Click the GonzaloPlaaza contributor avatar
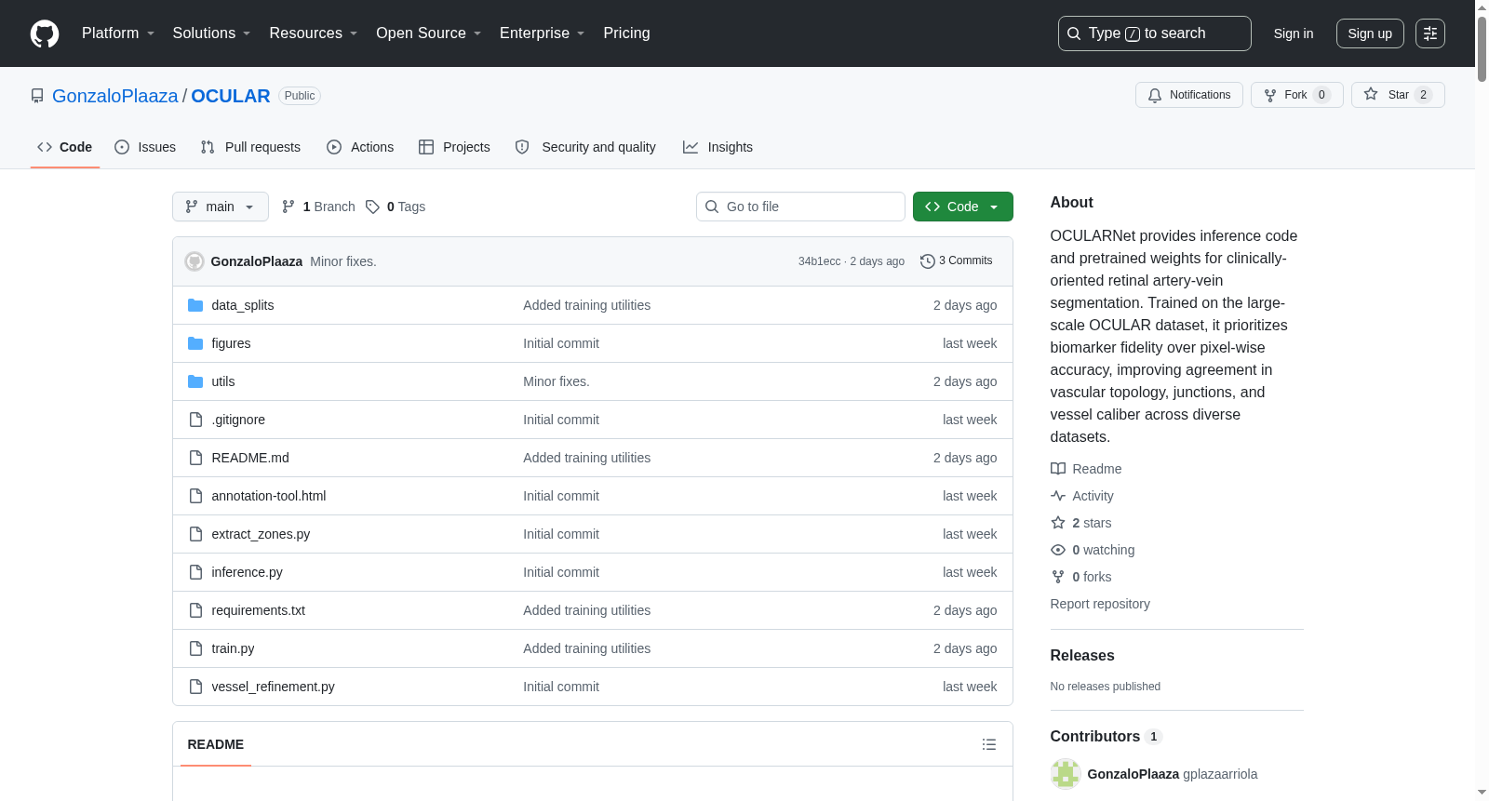This screenshot has width=1489, height=801. [1066, 774]
